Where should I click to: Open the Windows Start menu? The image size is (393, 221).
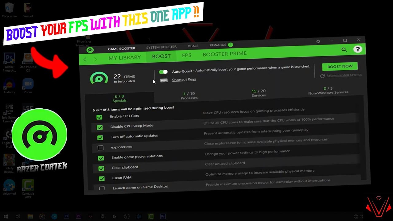point(6,216)
